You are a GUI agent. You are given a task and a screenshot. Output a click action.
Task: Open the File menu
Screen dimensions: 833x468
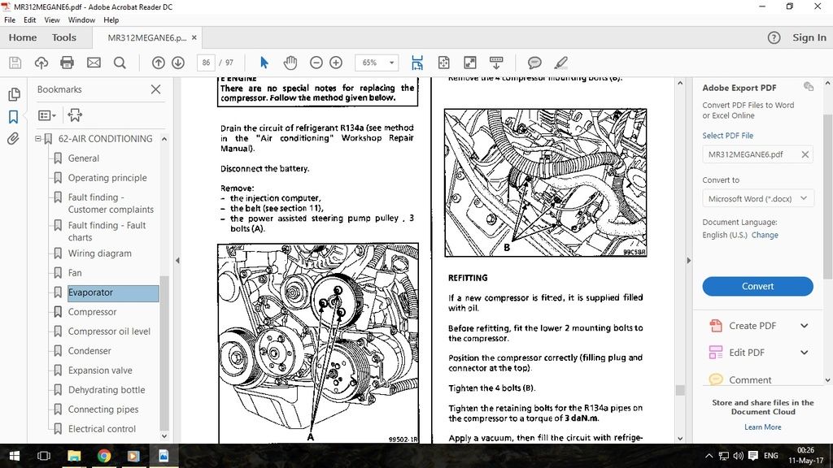pos(10,20)
